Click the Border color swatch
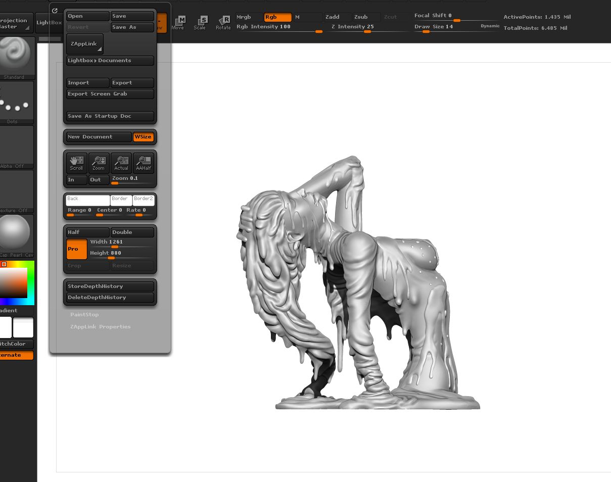The width and height of the screenshot is (611, 482). point(121,201)
